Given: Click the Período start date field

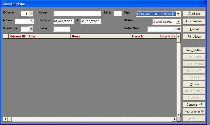Looking at the screenshot, I should [64, 21].
